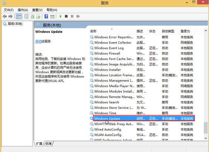209x152 pixels.
Task: Click the gear icon beside WLAN AutoConfig
Action: pos(92,135)
